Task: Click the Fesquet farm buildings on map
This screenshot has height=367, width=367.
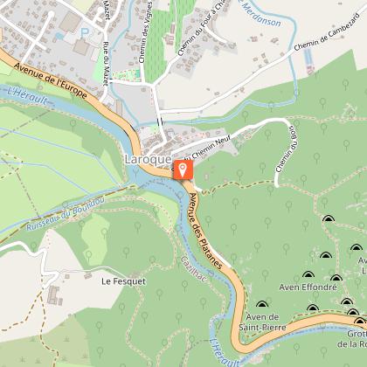Action: [54, 295]
